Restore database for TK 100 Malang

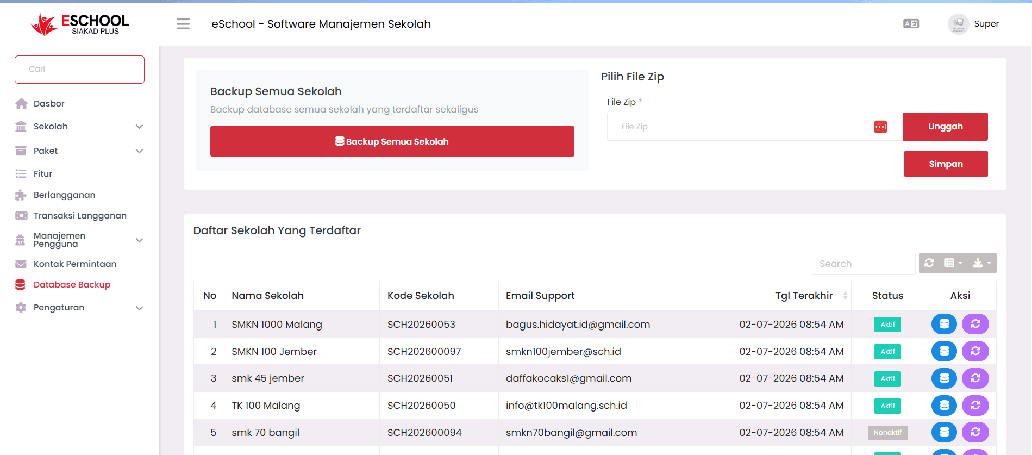click(x=975, y=406)
